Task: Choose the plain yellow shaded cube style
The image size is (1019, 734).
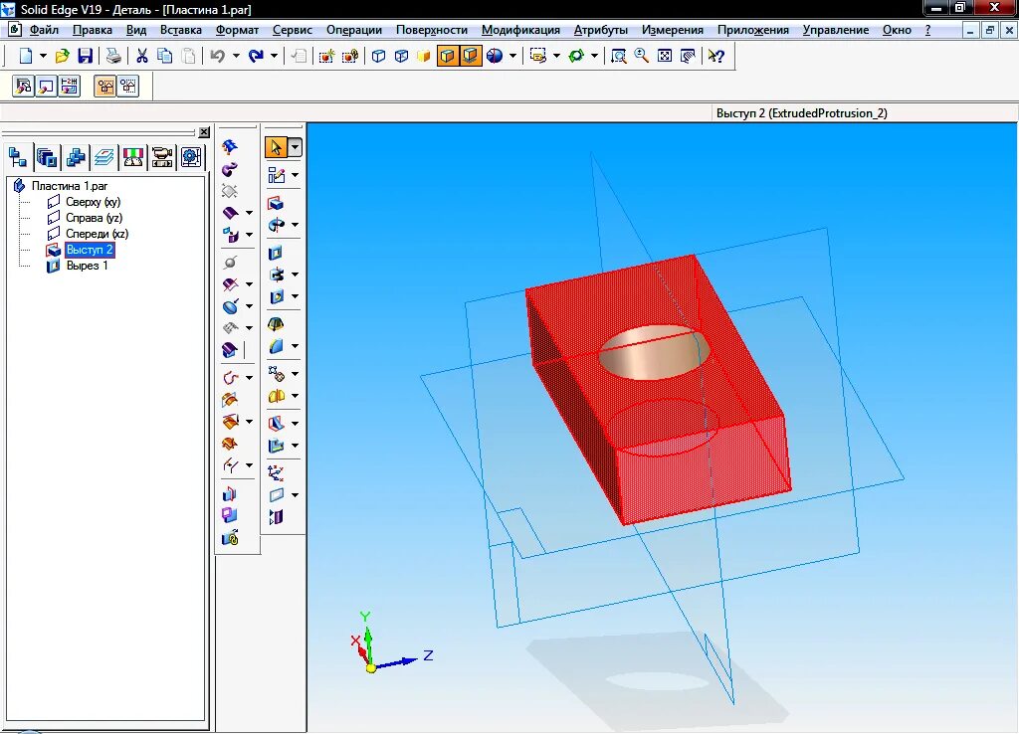Action: (424, 56)
